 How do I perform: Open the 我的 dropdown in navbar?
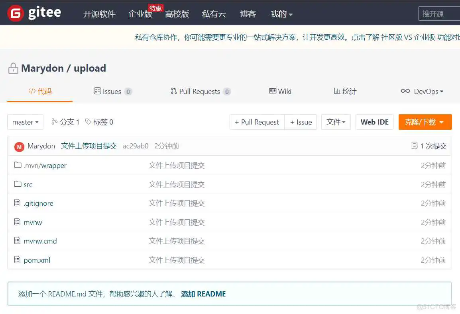(x=281, y=14)
